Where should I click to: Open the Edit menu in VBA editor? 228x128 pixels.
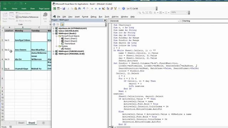tap(64, 17)
